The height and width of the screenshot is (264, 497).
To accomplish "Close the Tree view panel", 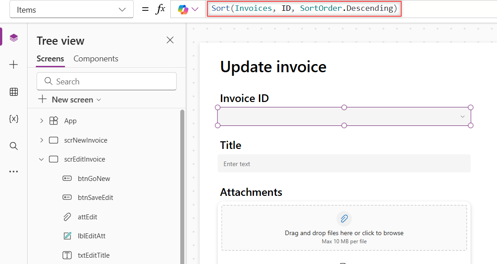I will pos(170,40).
